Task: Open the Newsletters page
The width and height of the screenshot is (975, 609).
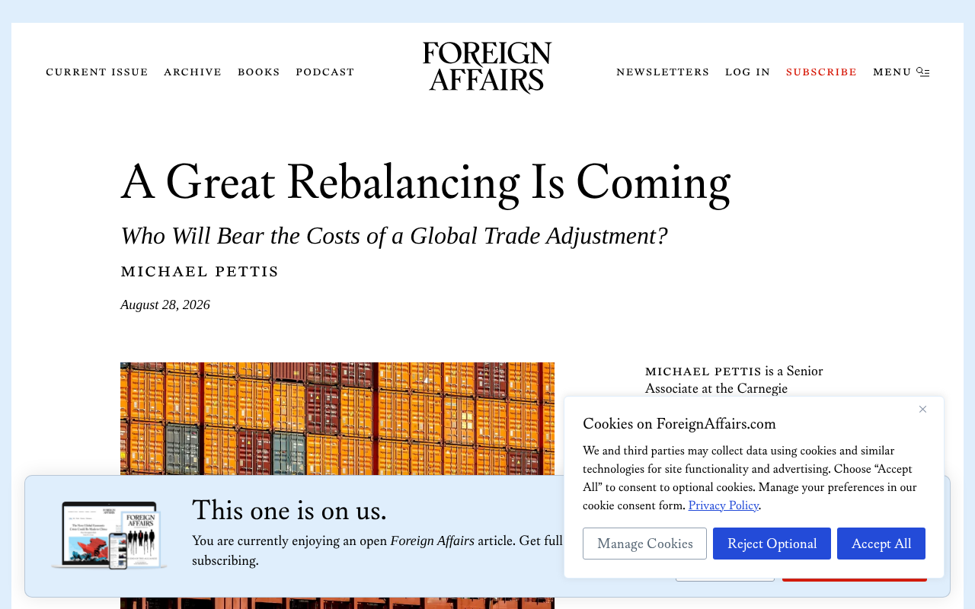Action: pyautogui.click(x=663, y=72)
